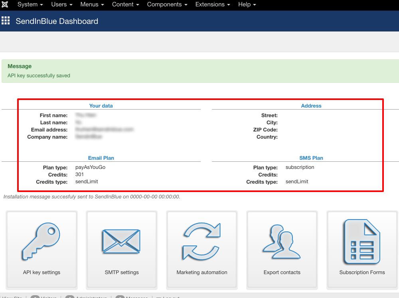The width and height of the screenshot is (399, 298).
Task: Expand the Content dropdown
Action: pos(125,4)
